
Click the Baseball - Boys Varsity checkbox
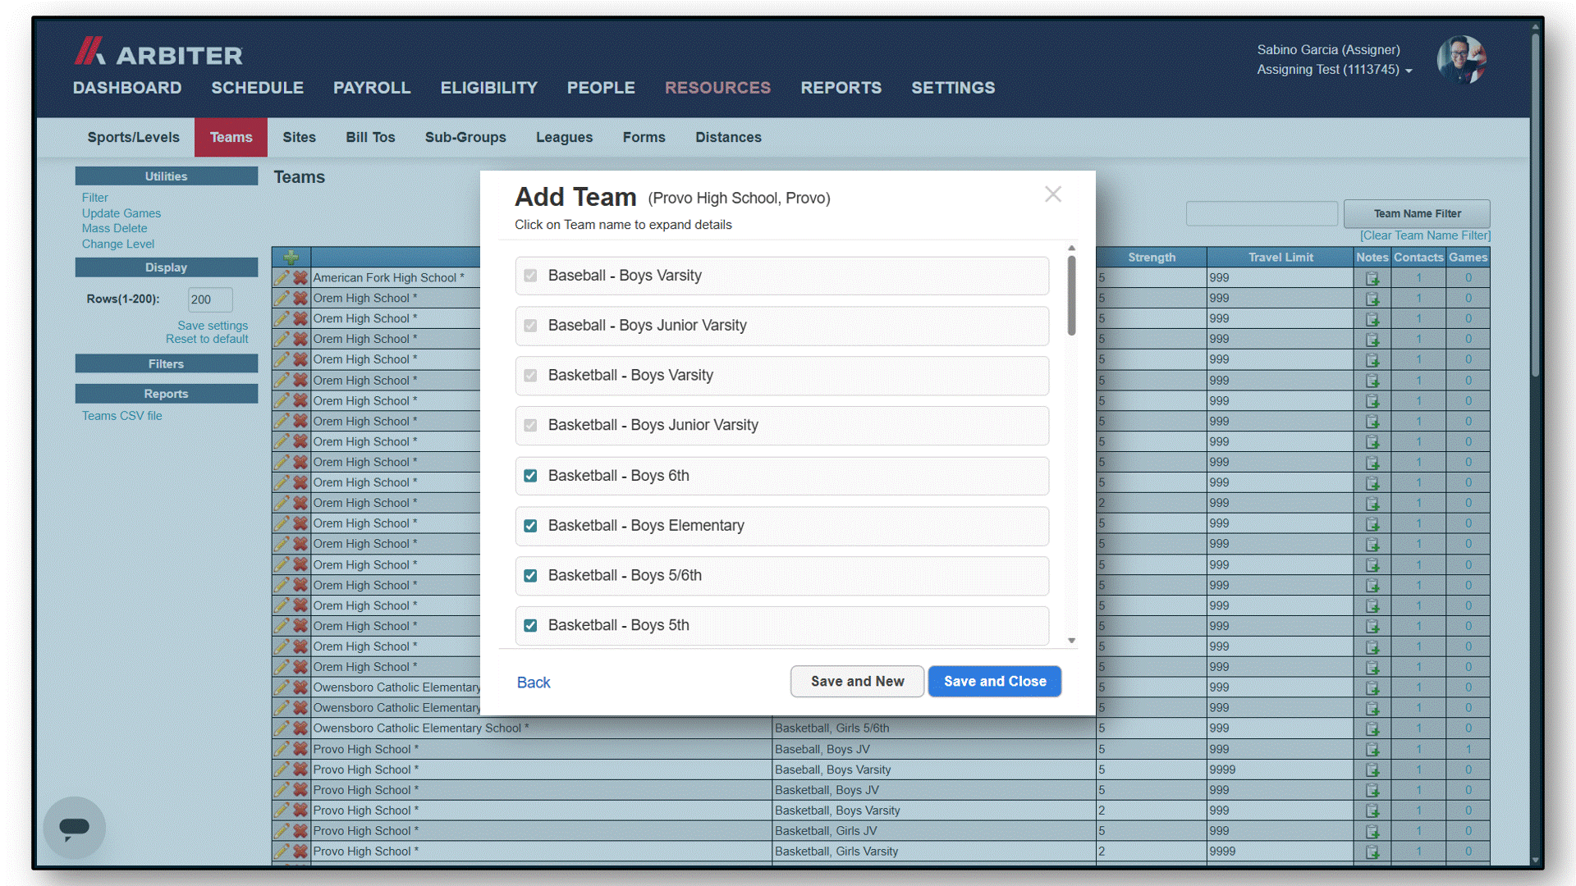tap(530, 276)
